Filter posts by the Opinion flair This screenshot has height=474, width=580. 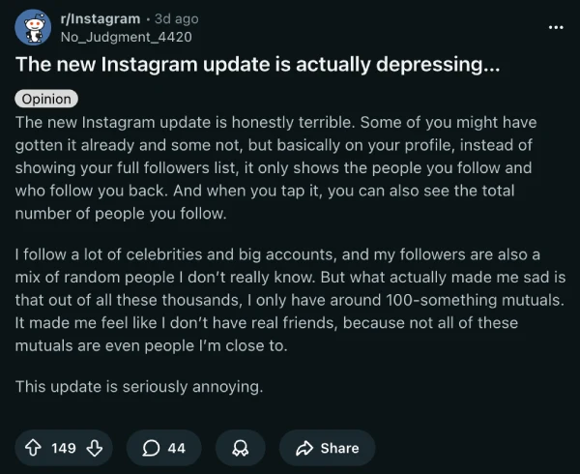[46, 99]
